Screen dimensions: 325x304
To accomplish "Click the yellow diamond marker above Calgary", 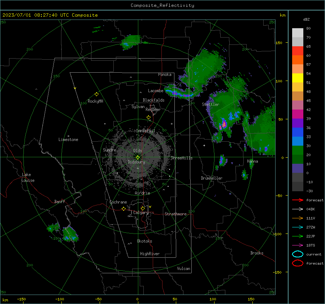I will point(143,208).
